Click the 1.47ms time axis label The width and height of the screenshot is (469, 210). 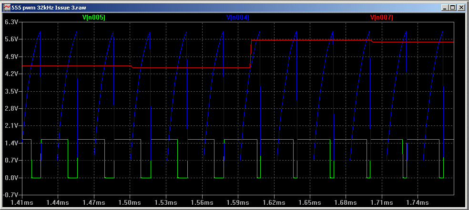[94, 202]
